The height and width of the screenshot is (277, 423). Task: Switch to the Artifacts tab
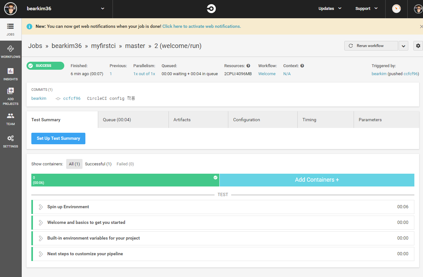(x=198, y=120)
